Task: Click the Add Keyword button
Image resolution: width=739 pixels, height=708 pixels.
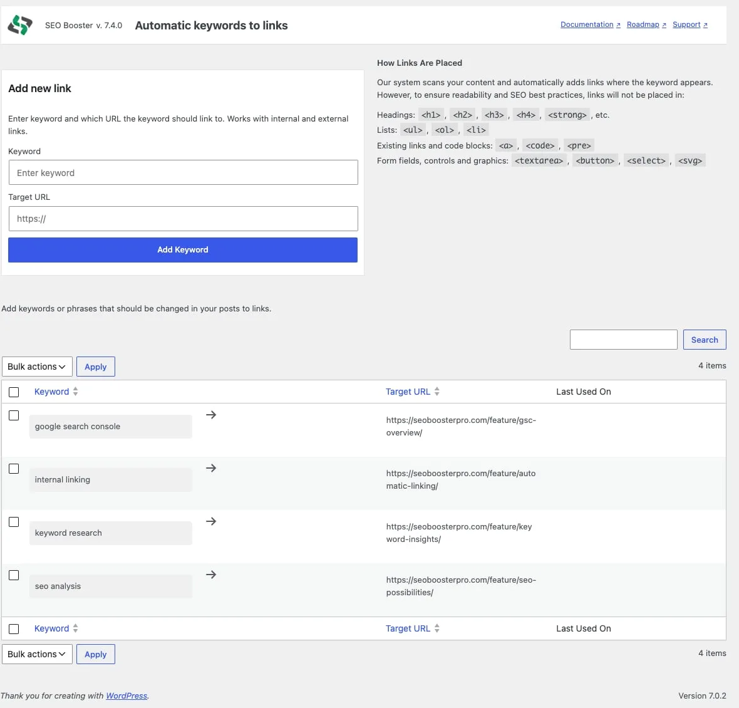Action: coord(183,250)
